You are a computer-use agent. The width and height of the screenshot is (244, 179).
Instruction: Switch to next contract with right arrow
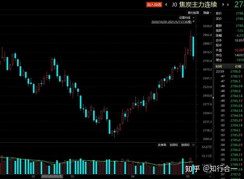pyautogui.click(x=223, y=4)
